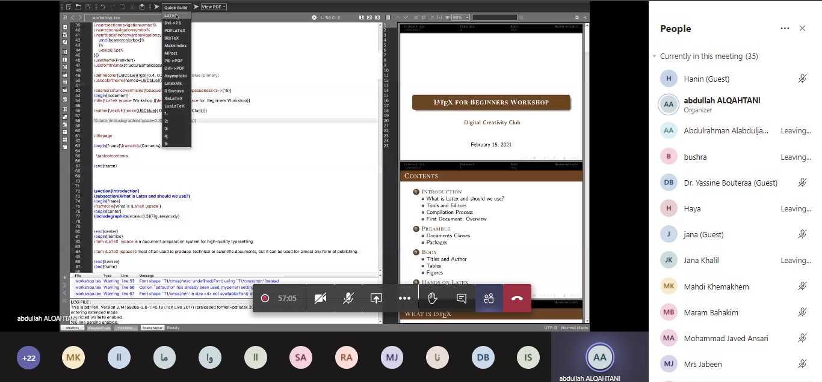Choose PDFLaTeX from the build list
Image resolution: width=822 pixels, height=382 pixels.
pyautogui.click(x=175, y=30)
